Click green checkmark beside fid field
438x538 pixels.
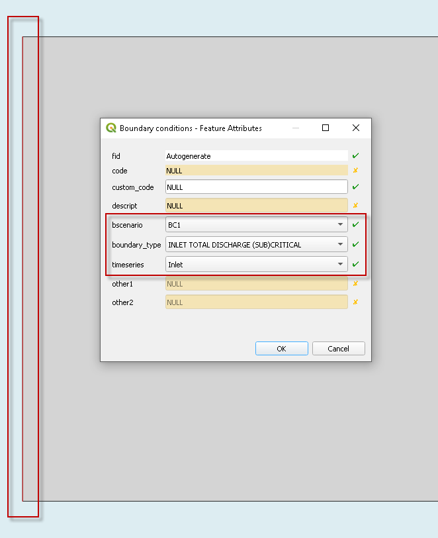coord(355,156)
